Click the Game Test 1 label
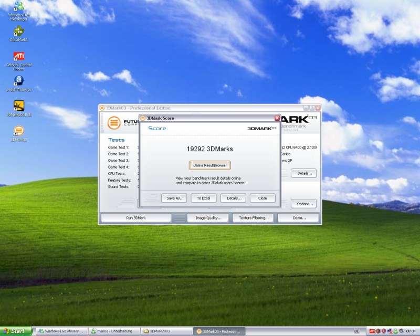The width and height of the screenshot is (420, 336). point(118,148)
